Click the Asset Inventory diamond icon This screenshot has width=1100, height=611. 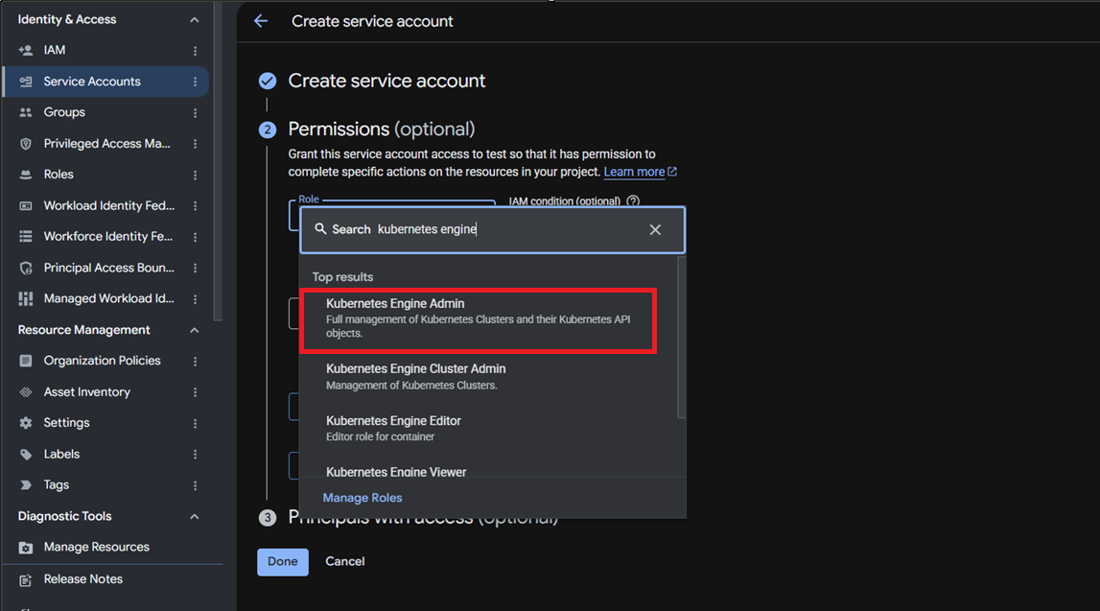coord(26,392)
